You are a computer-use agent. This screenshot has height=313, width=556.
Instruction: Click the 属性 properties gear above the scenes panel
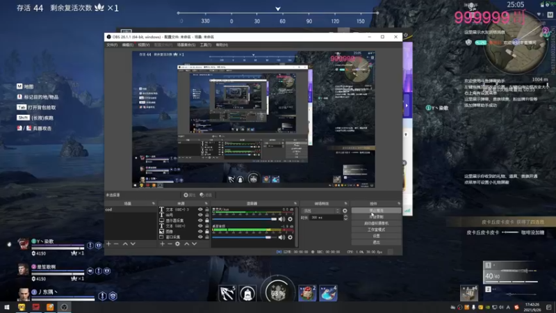tap(189, 195)
